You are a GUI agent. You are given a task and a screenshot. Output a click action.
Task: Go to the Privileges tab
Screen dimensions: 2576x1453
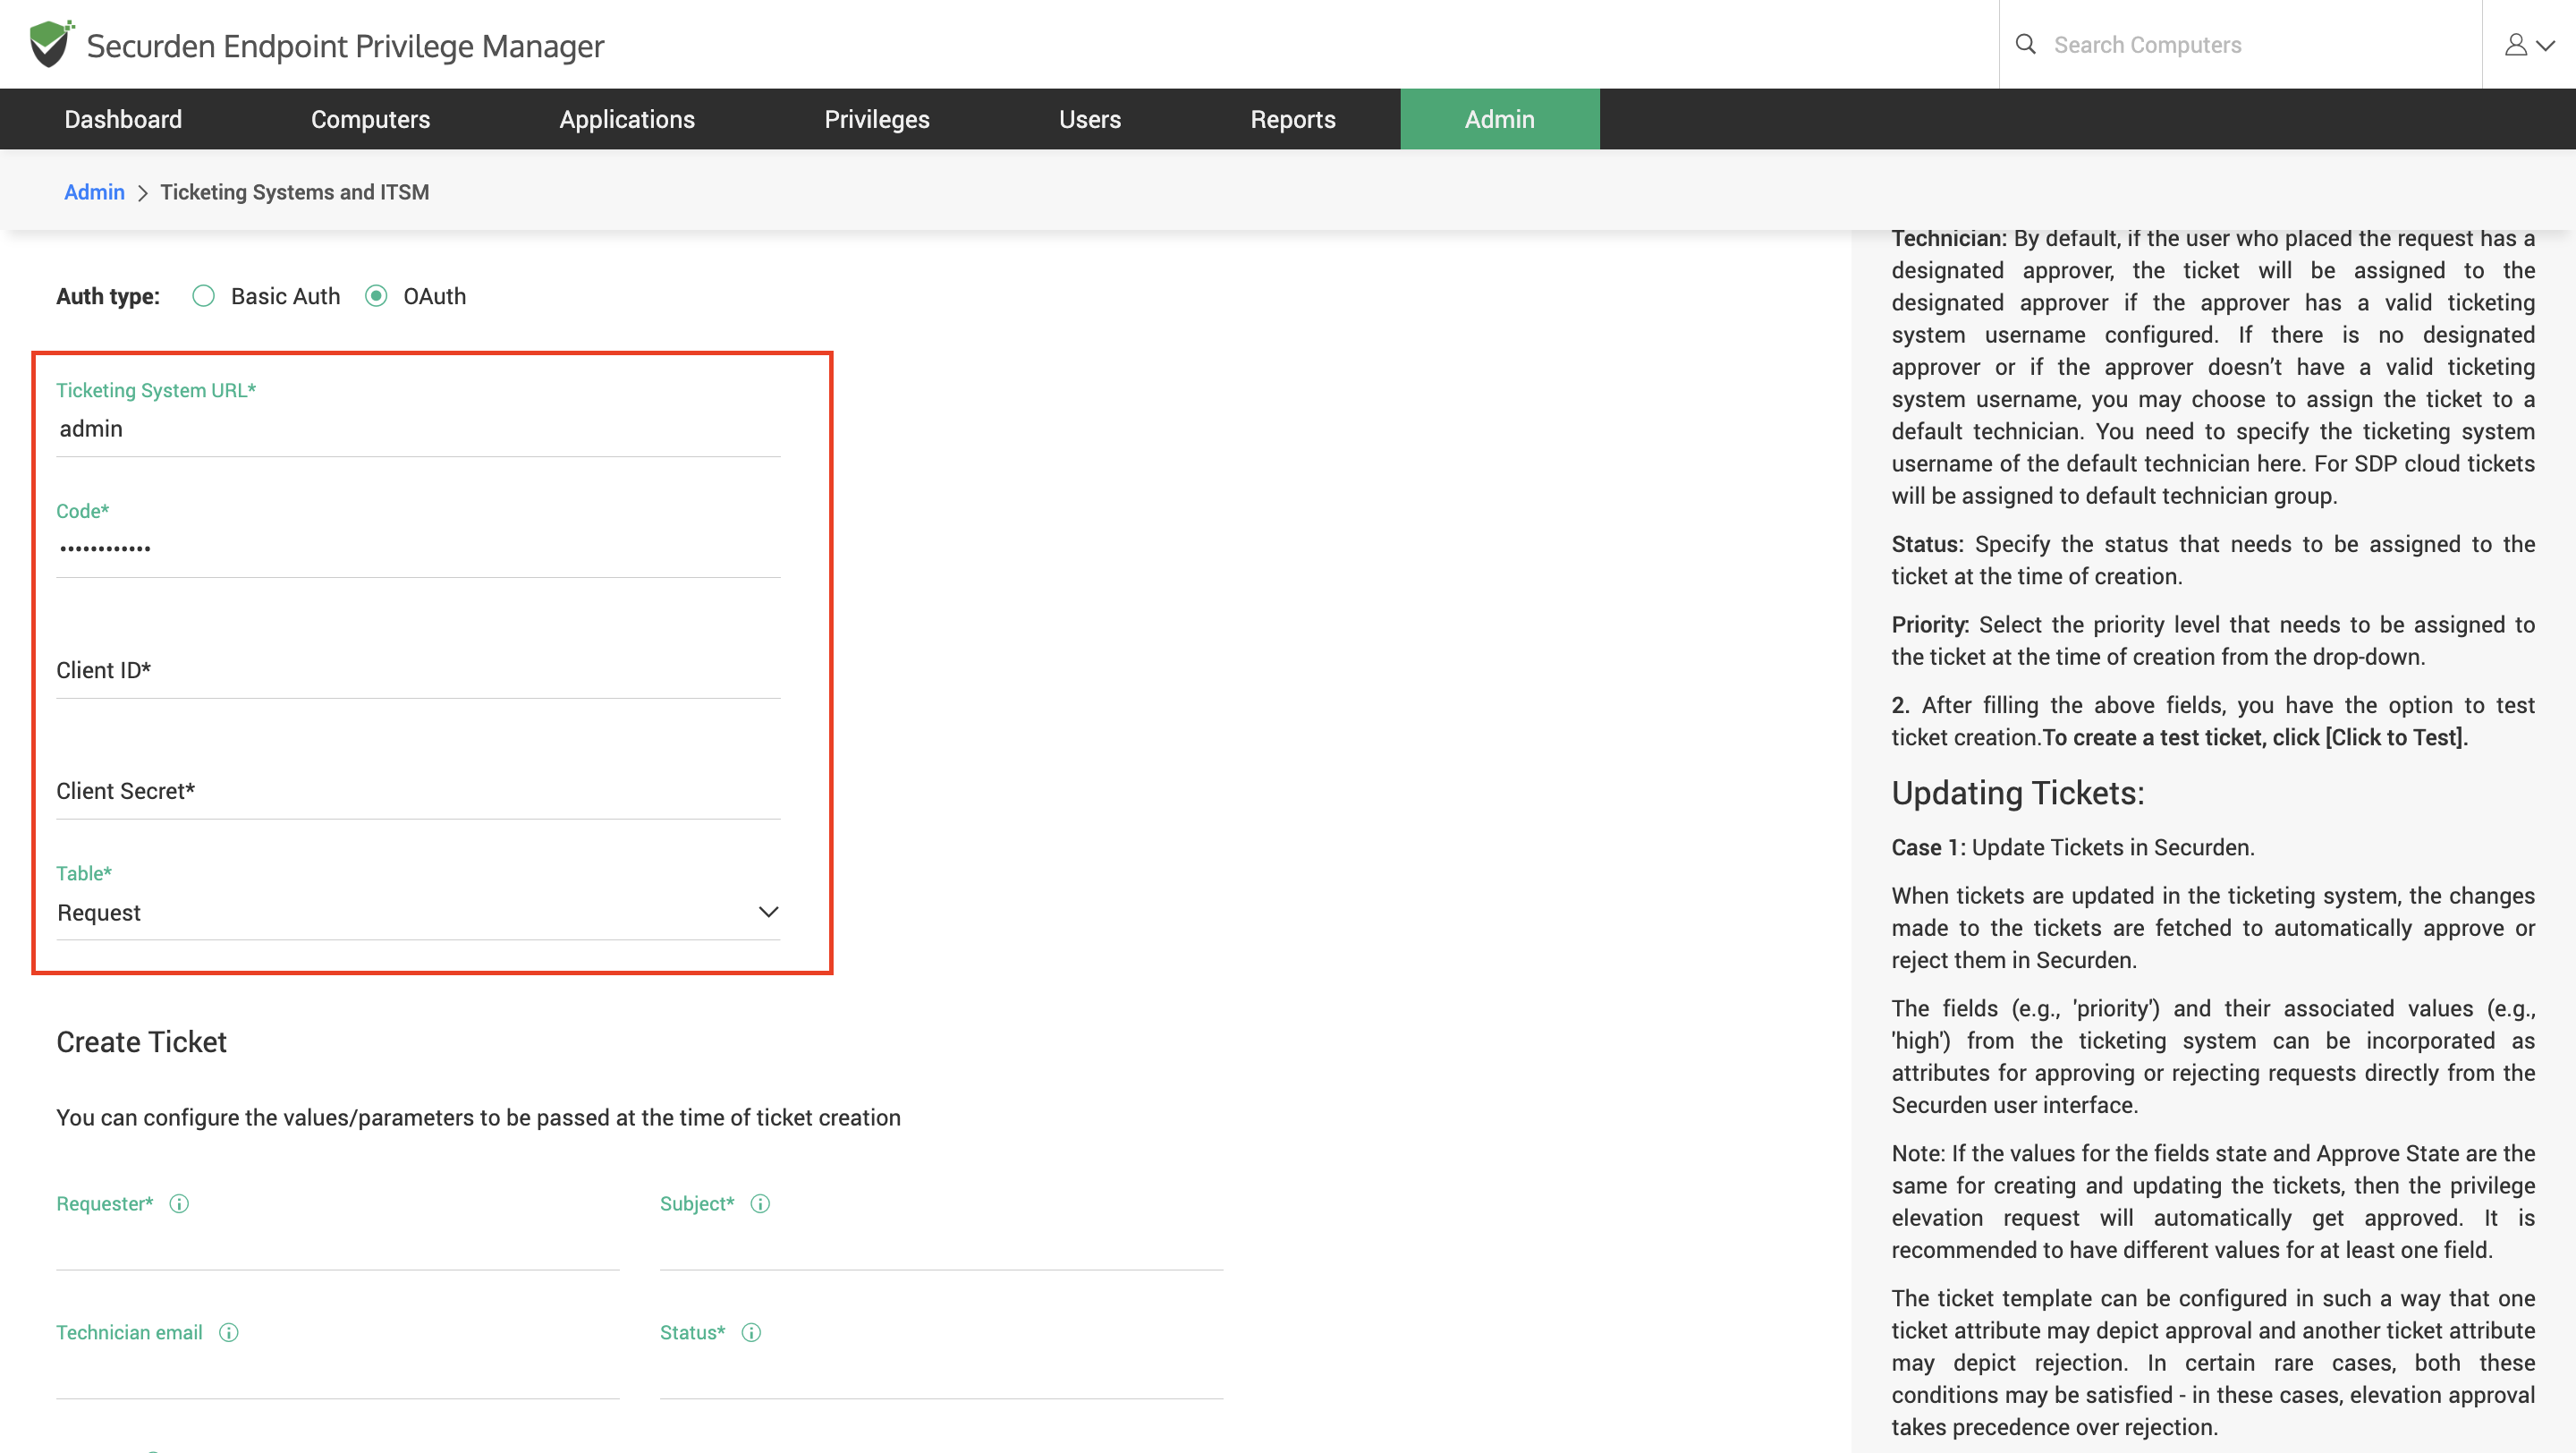tap(877, 119)
